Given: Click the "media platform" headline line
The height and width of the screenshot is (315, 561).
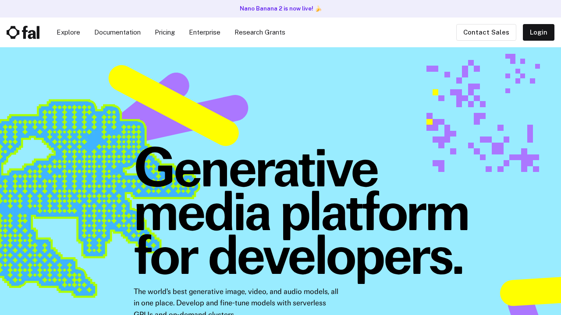Looking at the screenshot, I should [x=301, y=213].
